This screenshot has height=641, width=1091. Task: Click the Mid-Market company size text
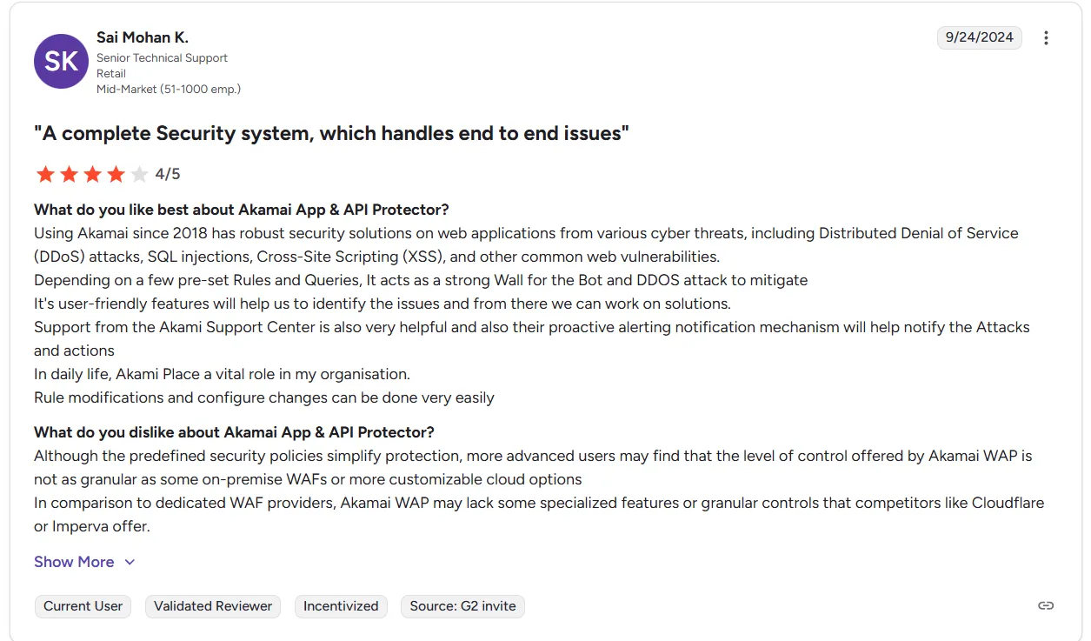click(x=168, y=89)
